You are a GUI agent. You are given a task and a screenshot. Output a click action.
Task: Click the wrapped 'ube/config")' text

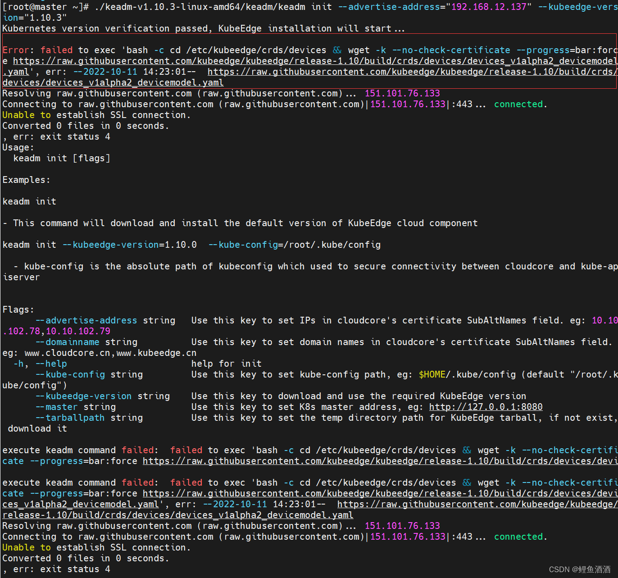coord(35,385)
